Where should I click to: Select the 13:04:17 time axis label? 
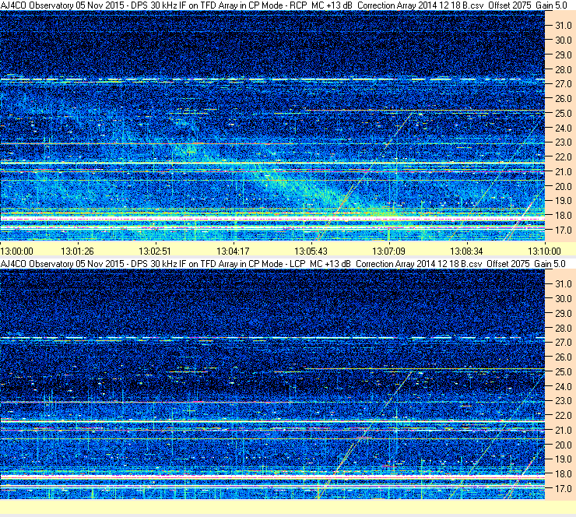(233, 251)
